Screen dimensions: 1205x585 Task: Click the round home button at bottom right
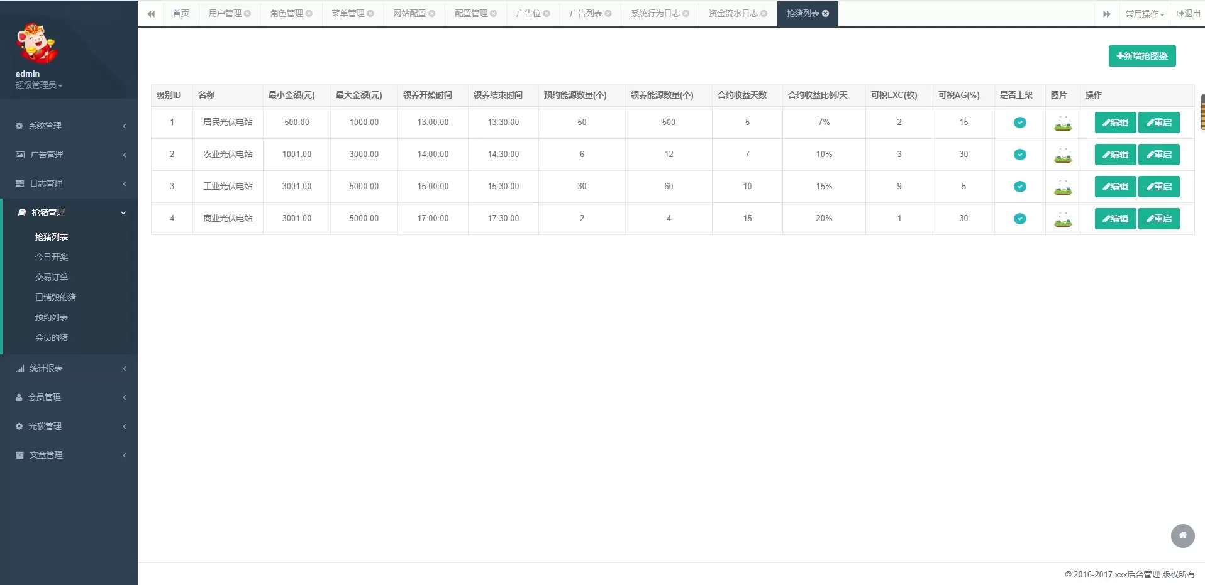[x=1182, y=536]
